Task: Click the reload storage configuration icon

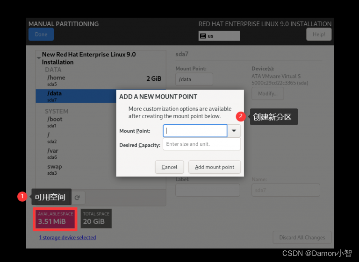Action: pos(78,198)
